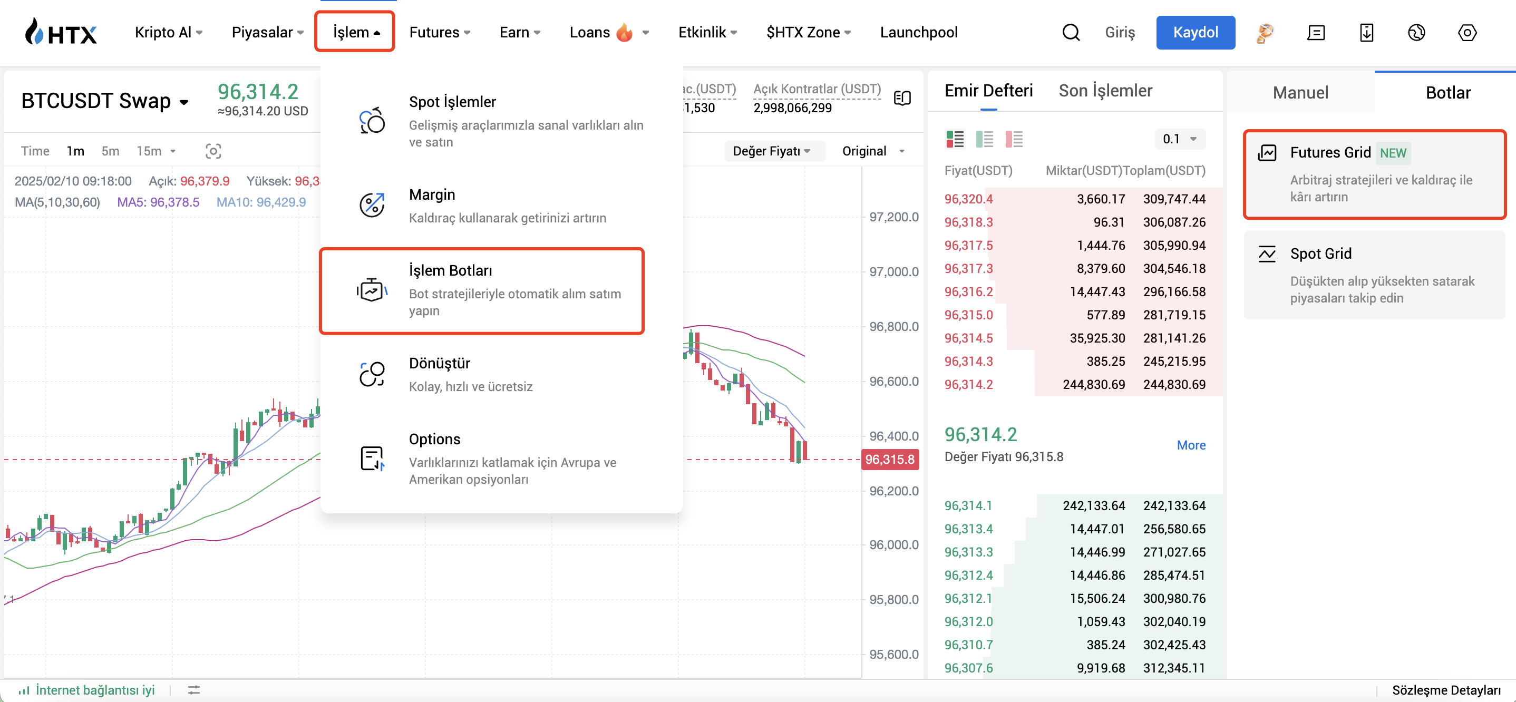Click the chart screenshot capture icon
Image resolution: width=1516 pixels, height=702 pixels.
[x=213, y=151]
